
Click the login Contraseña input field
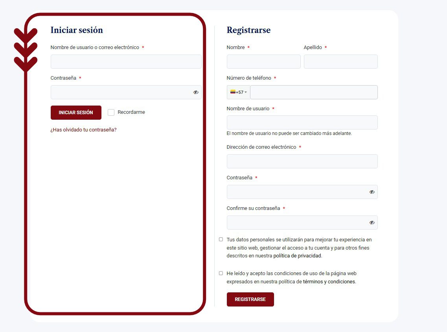click(x=122, y=92)
